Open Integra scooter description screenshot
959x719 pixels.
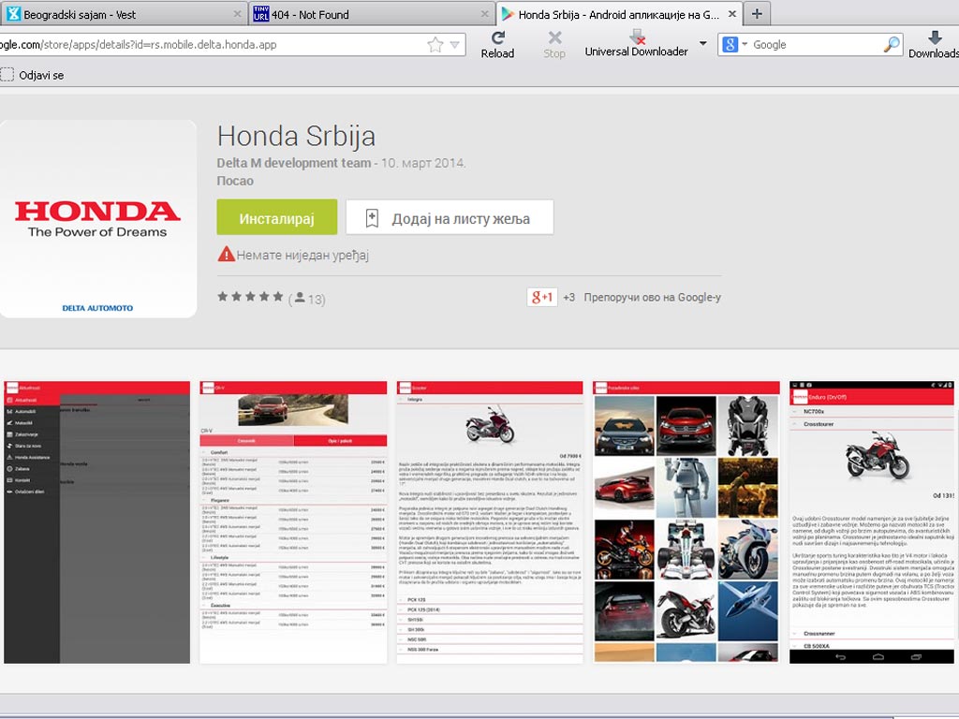pyautogui.click(x=490, y=522)
